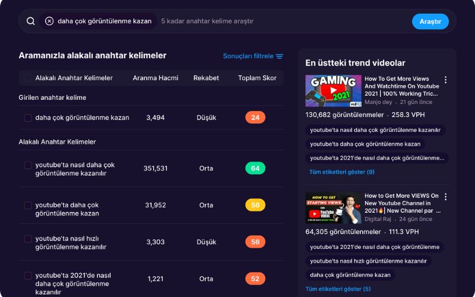Check the 'daha çok görüntülenme kazan' row checkbox
The height and width of the screenshot is (297, 475).
(x=28, y=118)
